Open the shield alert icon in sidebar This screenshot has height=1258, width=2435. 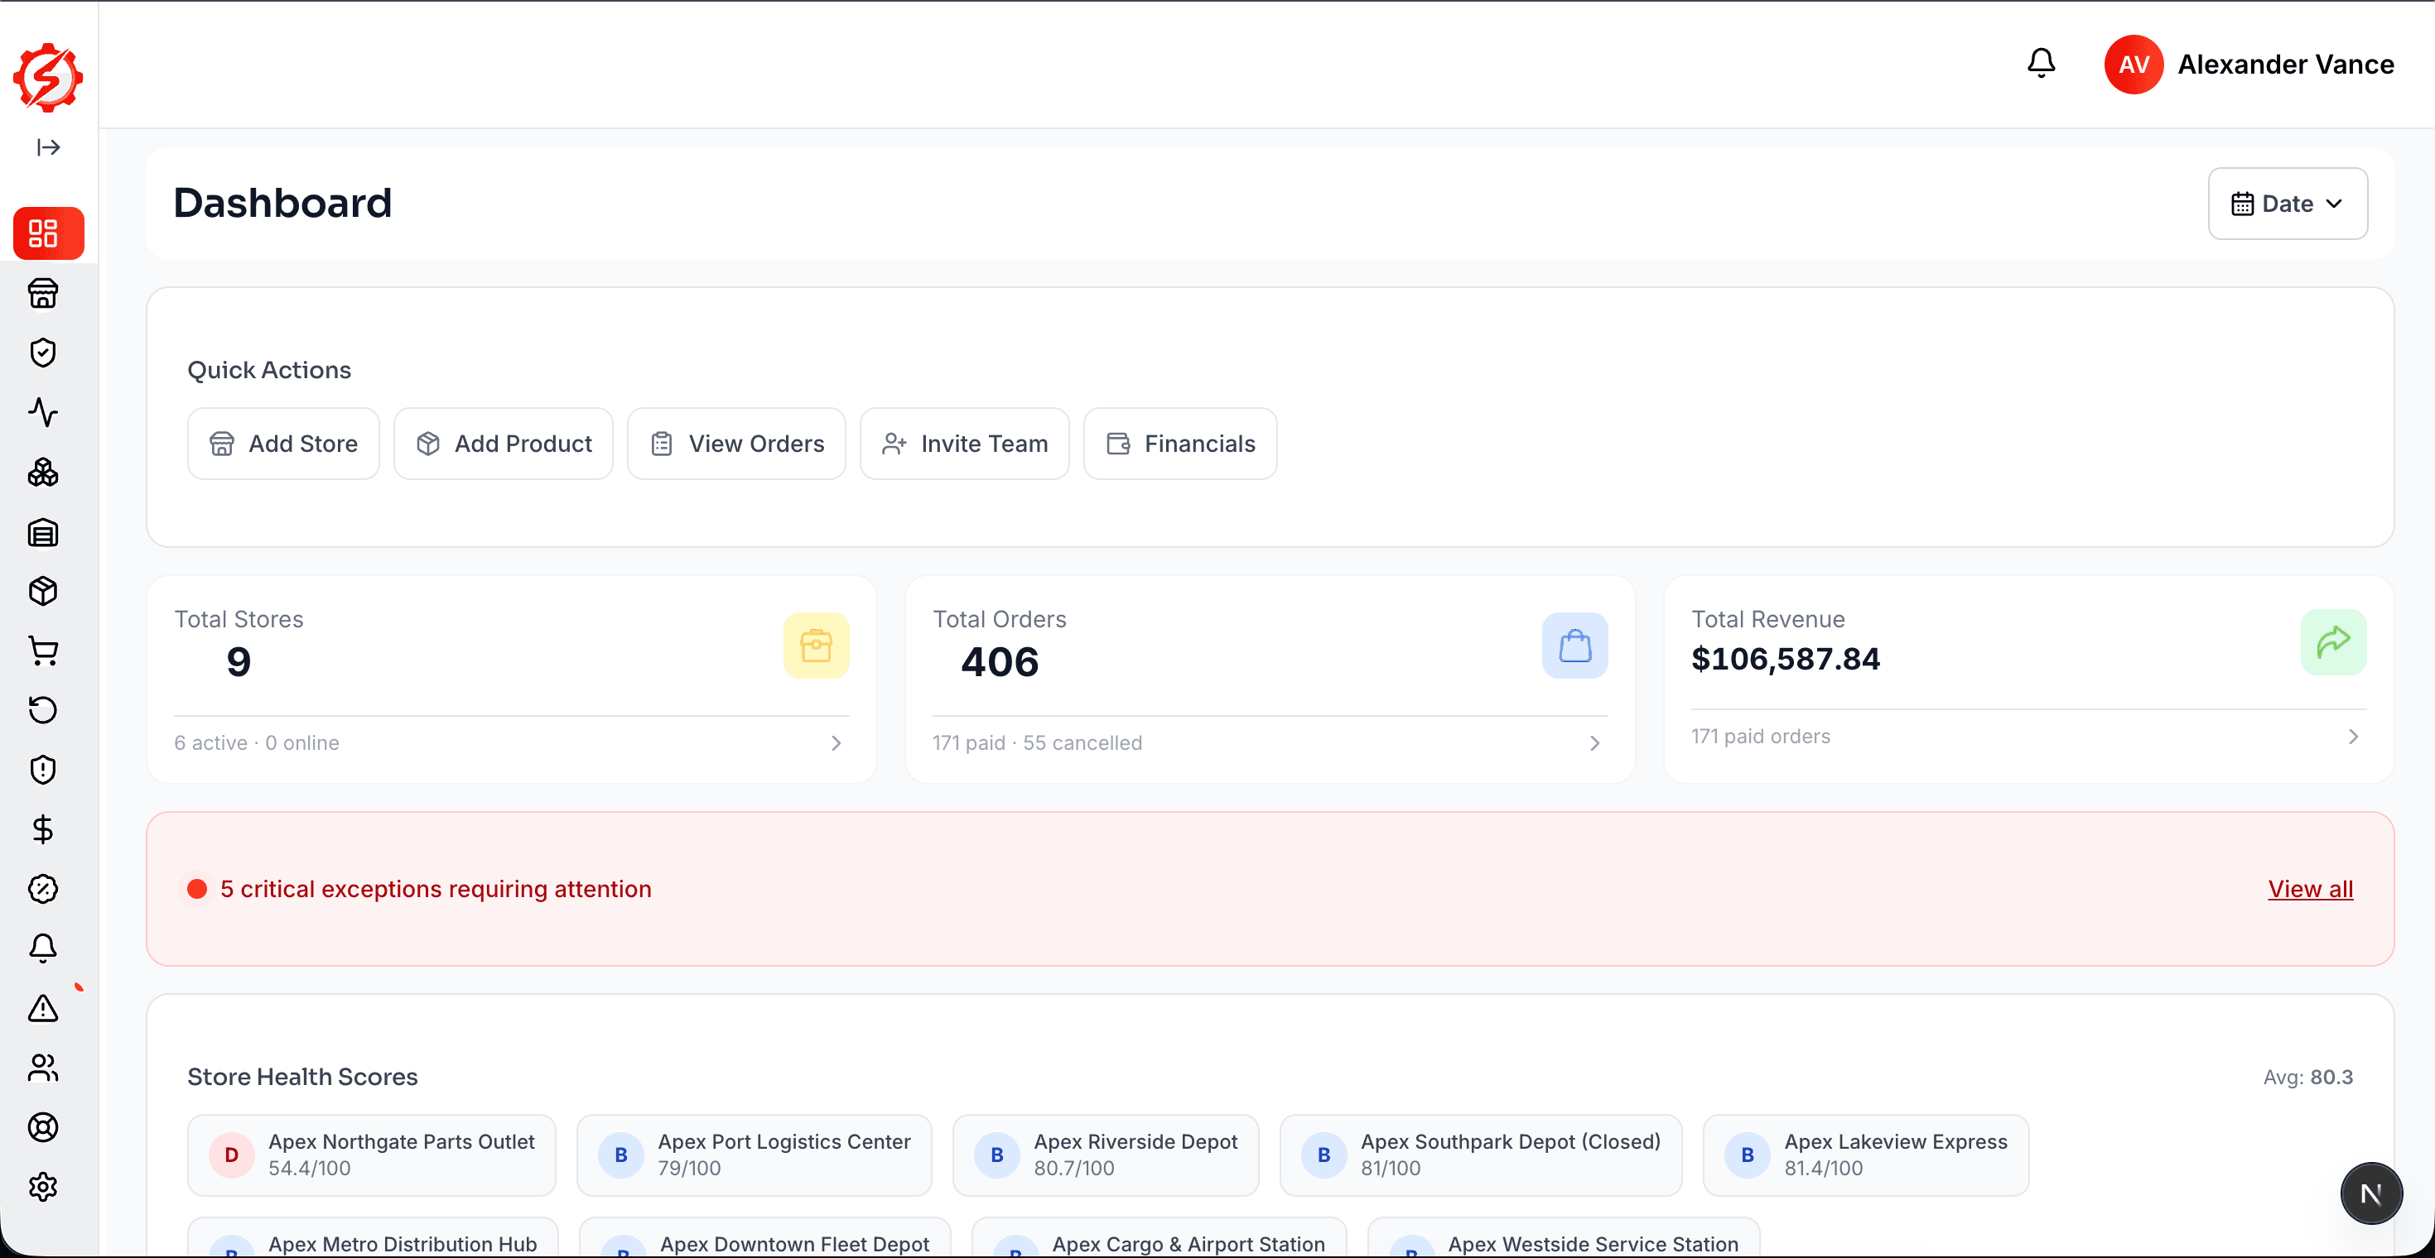pos(43,770)
